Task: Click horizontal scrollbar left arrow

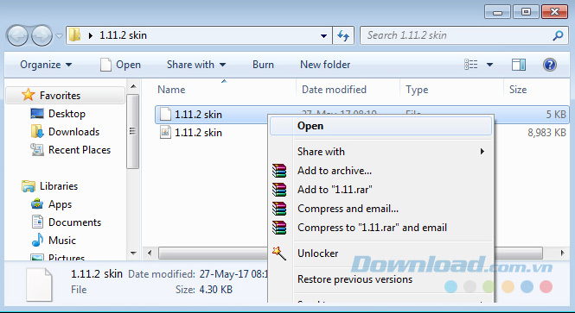Action: 150,253
